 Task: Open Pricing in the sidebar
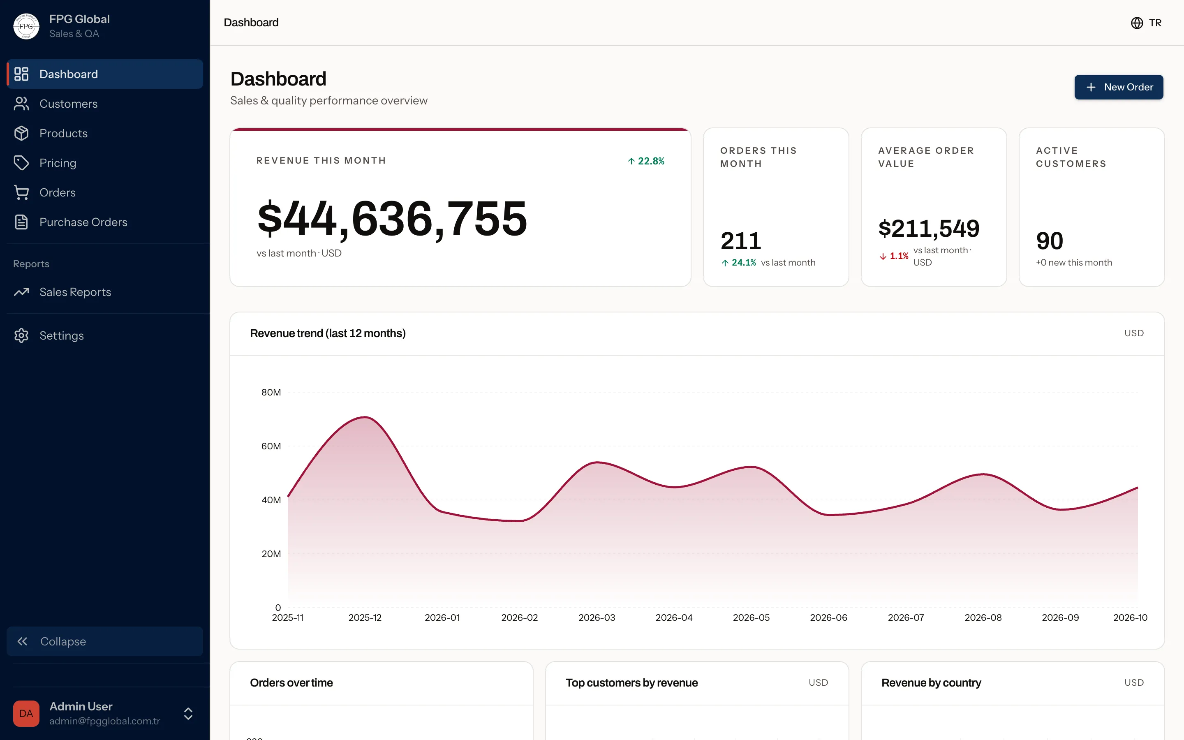(x=105, y=163)
